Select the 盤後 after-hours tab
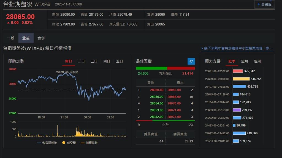 coord(26,38)
